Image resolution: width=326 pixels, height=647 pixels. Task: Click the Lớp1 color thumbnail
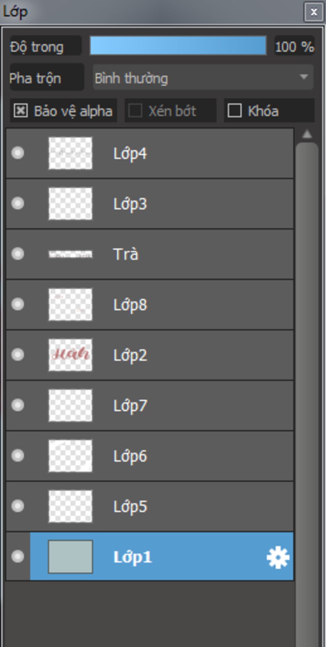pos(70,557)
